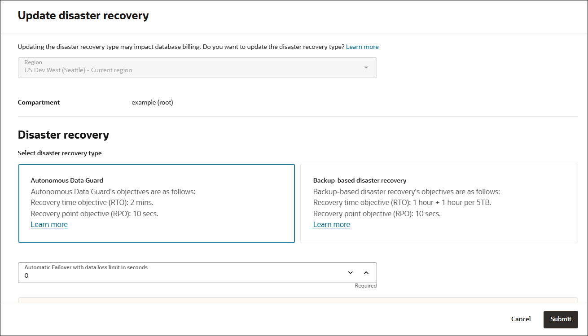
Task: Select the Autonomous Data Guard option
Action: tap(156, 203)
